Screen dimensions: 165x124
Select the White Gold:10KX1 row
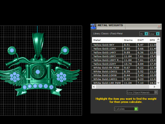point(124,71)
